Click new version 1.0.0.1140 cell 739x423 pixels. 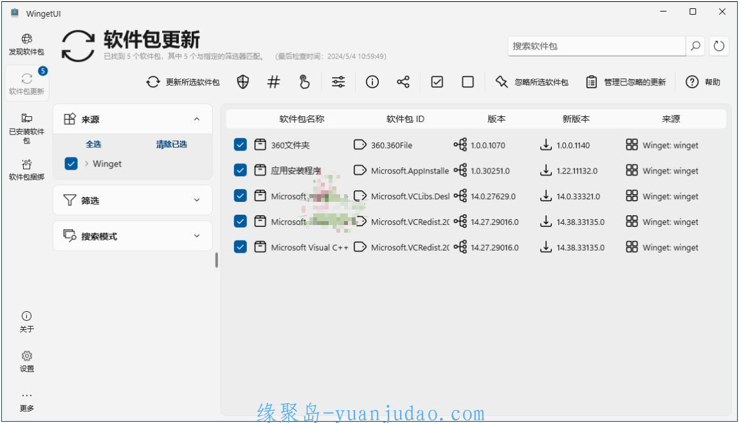(x=573, y=145)
